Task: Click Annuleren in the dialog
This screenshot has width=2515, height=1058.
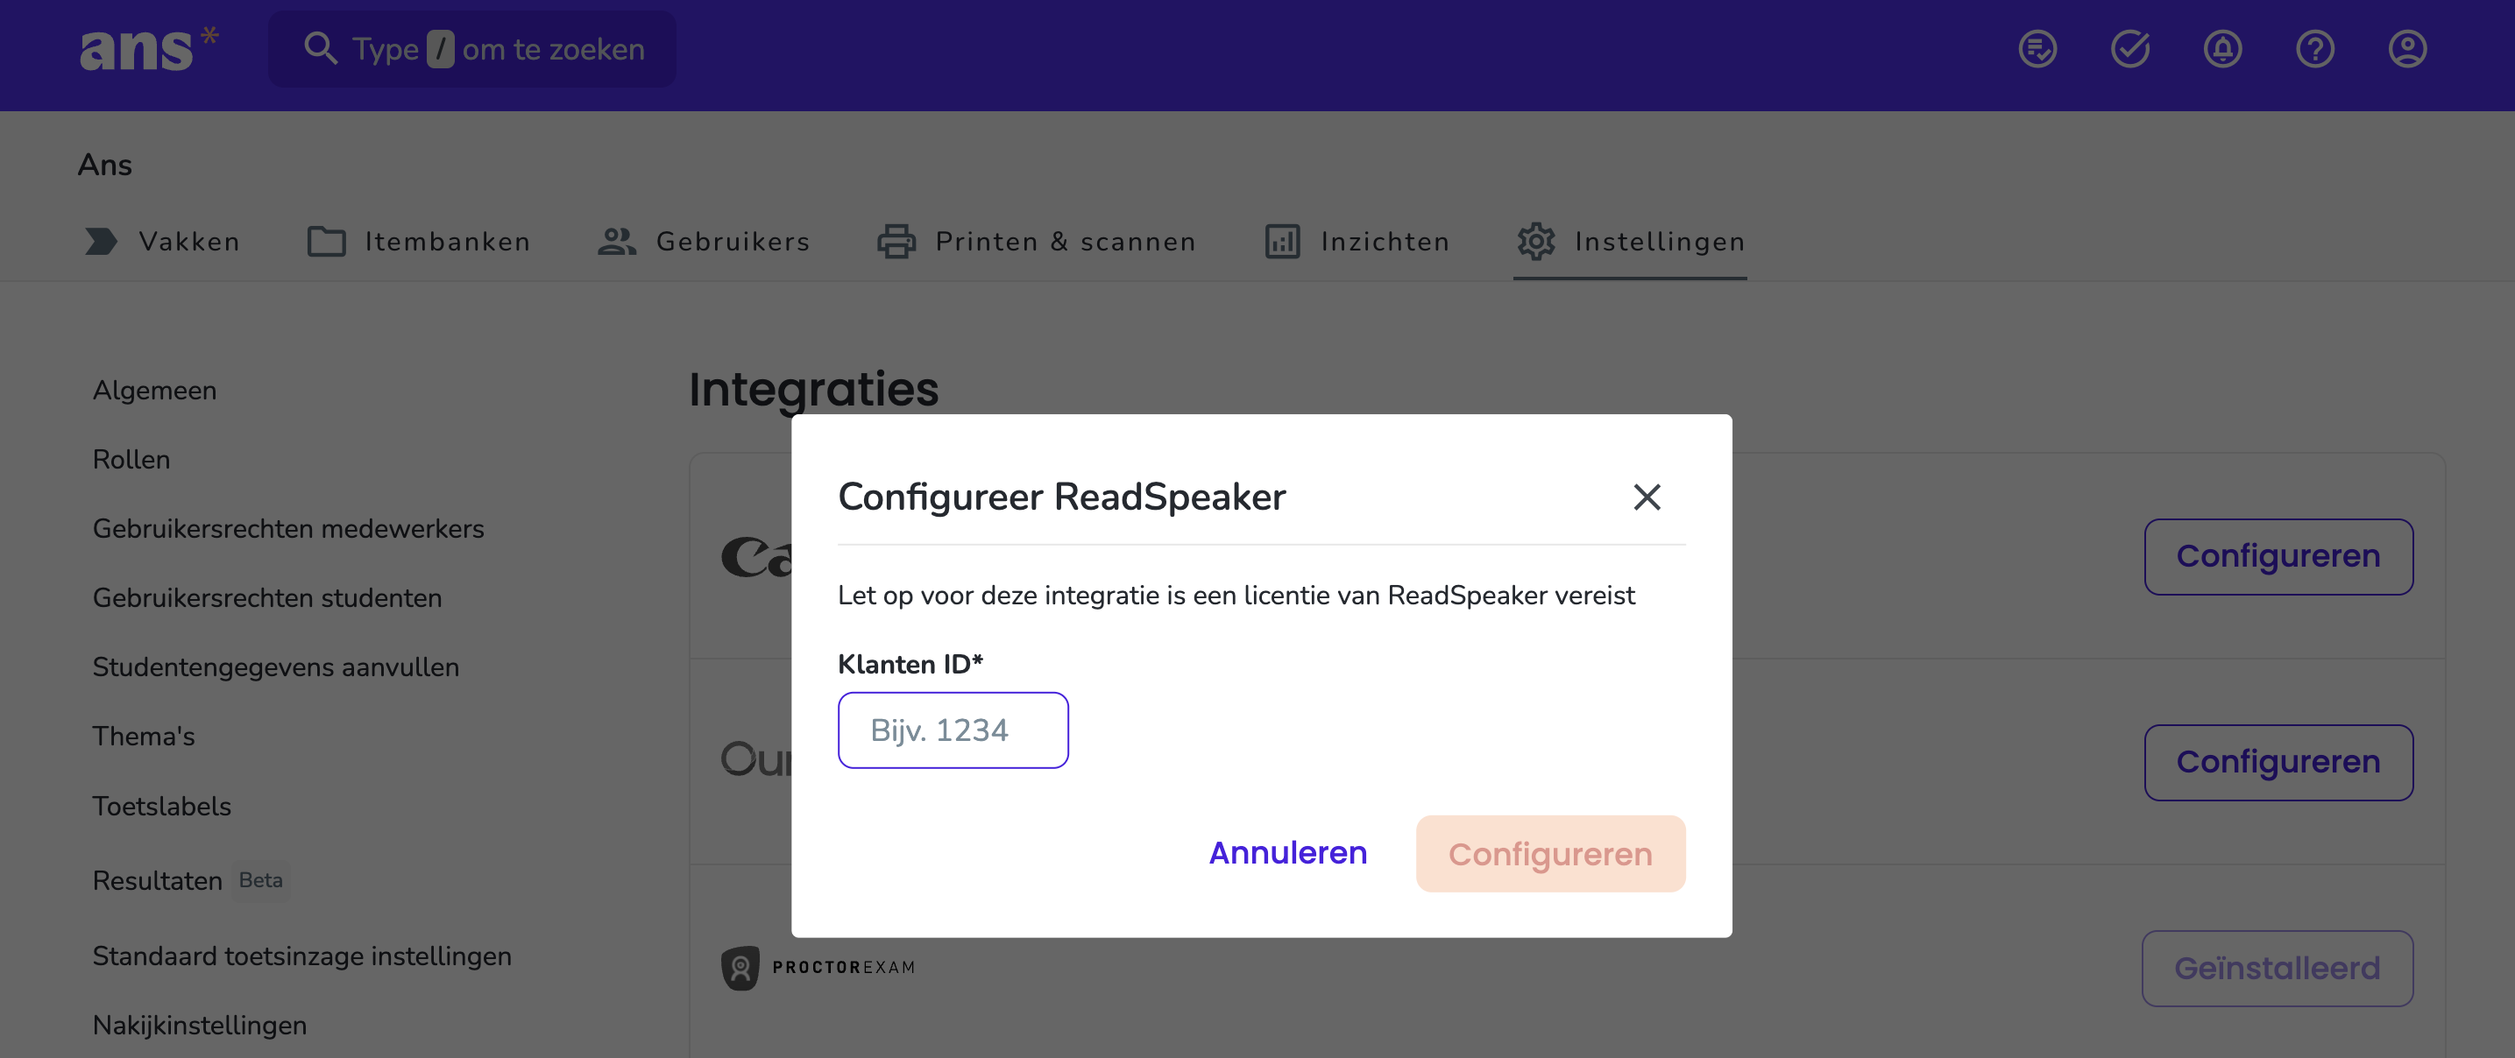Action: tap(1288, 853)
